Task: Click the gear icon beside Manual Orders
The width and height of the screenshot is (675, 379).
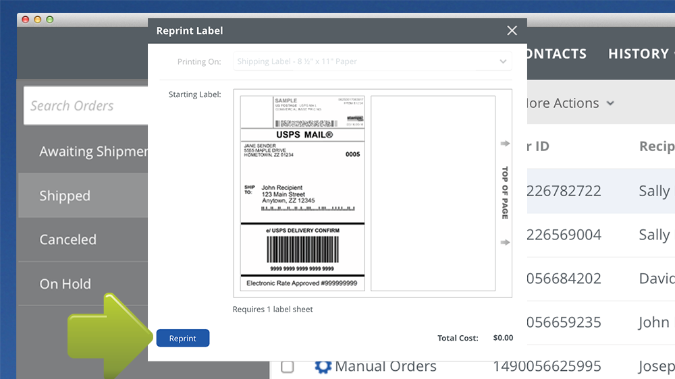Action: (x=323, y=366)
